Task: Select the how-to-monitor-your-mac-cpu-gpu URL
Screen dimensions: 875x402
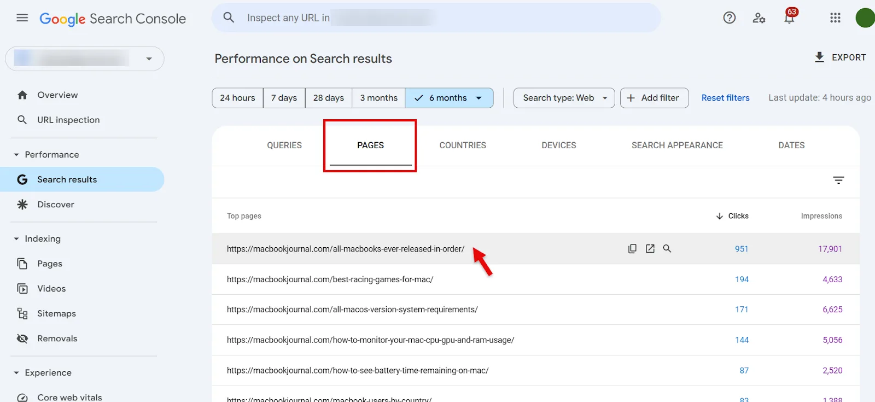Action: coord(370,340)
